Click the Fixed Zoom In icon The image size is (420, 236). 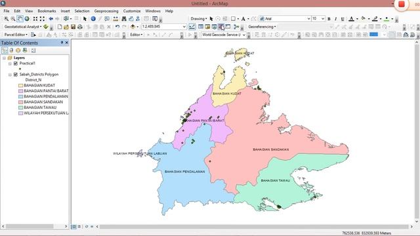point(35,19)
